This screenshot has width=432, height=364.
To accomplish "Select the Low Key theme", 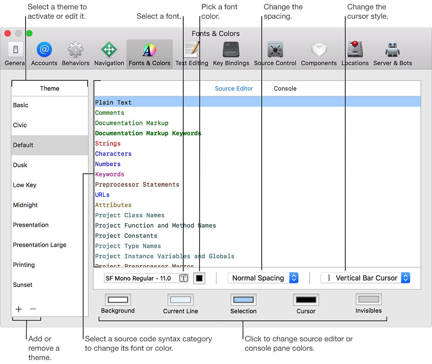I will 50,185.
